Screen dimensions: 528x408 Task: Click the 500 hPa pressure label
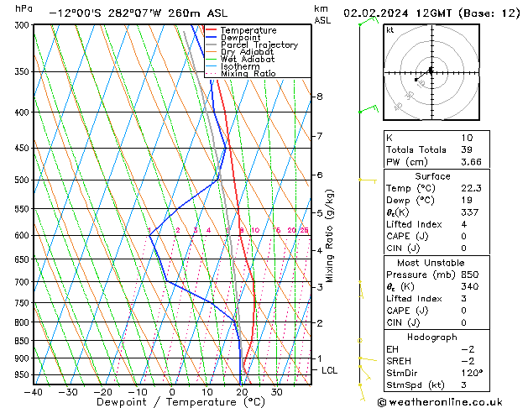[x=24, y=180]
